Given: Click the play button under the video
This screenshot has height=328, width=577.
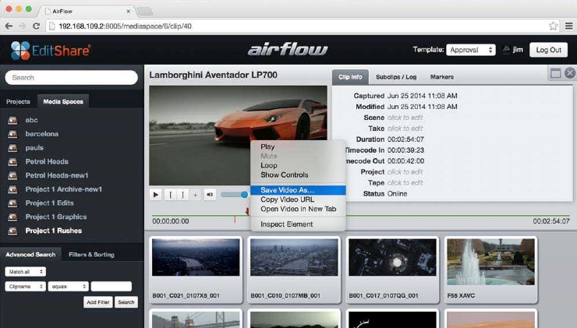Looking at the screenshot, I should [156, 195].
